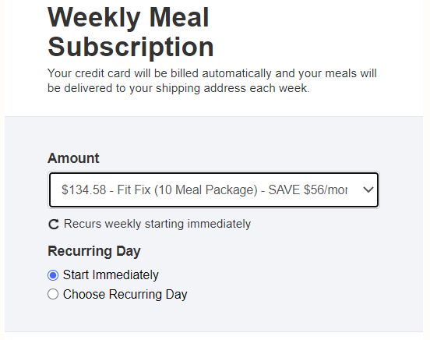Expand the $134.58 Fit Fix combo box

point(213,189)
